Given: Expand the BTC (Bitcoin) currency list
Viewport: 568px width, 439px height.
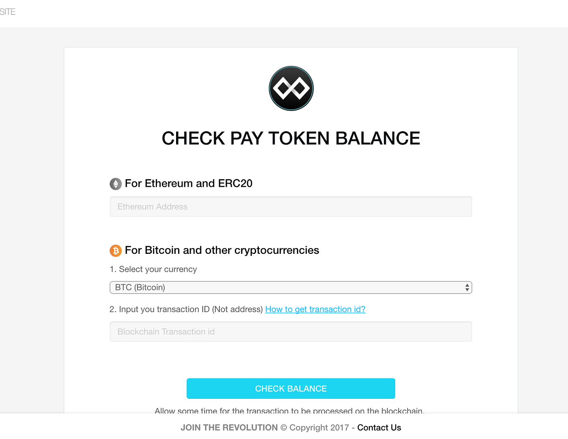Looking at the screenshot, I should point(290,287).
